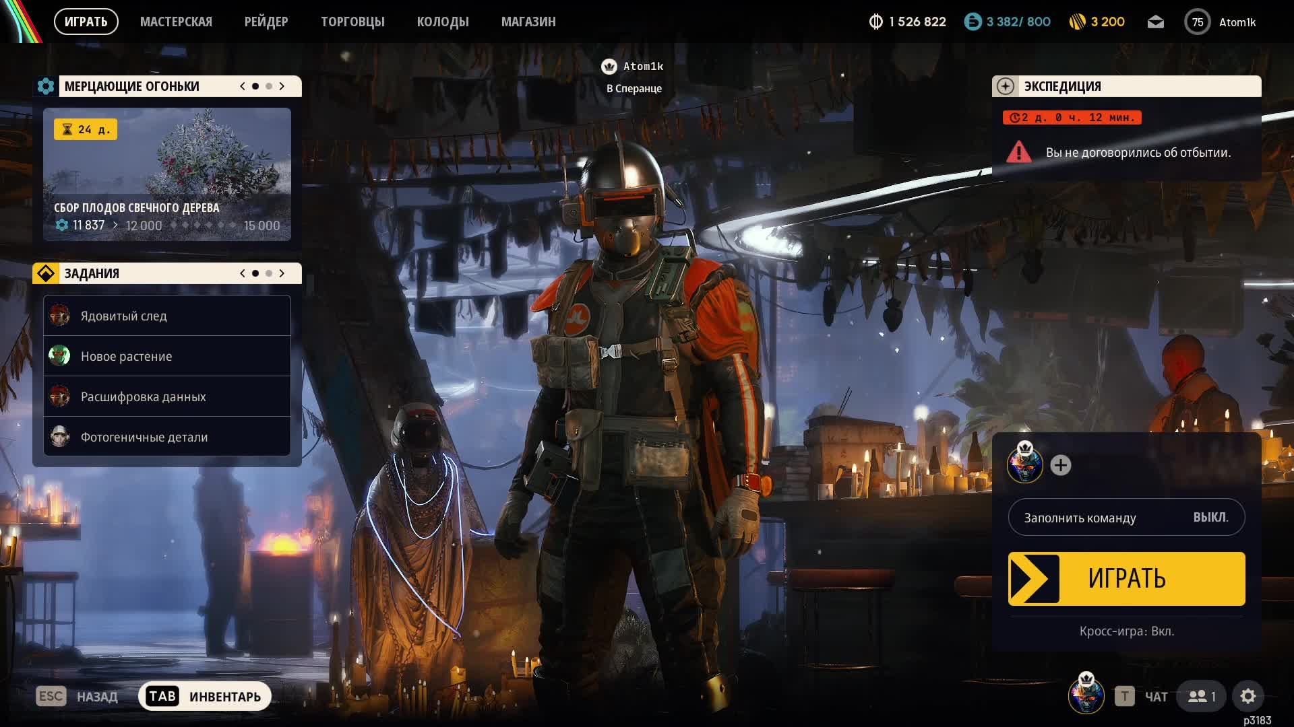
Task: Toggle Заполнить команду fill squad switch
Action: coord(1126,518)
